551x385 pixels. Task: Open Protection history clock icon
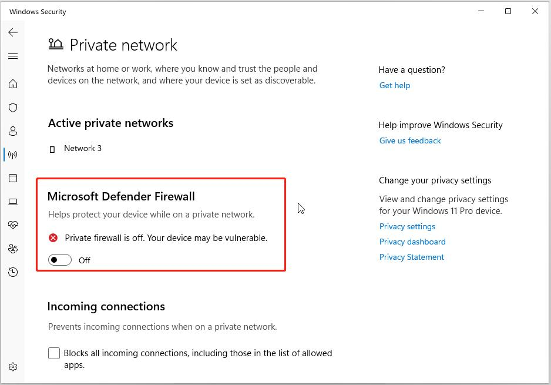[x=13, y=272]
